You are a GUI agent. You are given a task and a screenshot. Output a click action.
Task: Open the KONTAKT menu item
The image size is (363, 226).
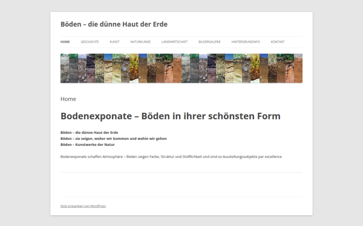278,42
